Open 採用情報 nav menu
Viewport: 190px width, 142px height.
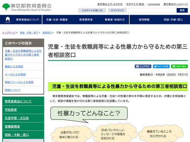click(x=144, y=20)
